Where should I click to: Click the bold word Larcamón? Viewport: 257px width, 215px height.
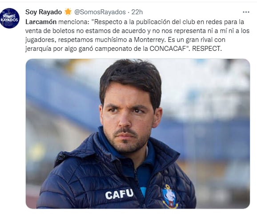coord(41,22)
